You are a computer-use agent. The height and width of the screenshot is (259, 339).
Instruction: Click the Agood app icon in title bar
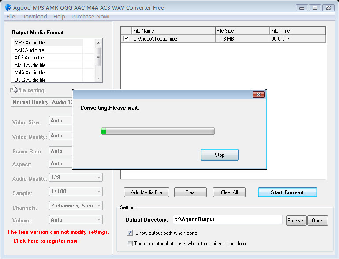(8, 7)
